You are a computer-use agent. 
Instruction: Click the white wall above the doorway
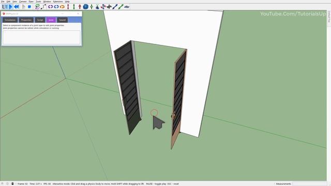click(x=164, y=27)
